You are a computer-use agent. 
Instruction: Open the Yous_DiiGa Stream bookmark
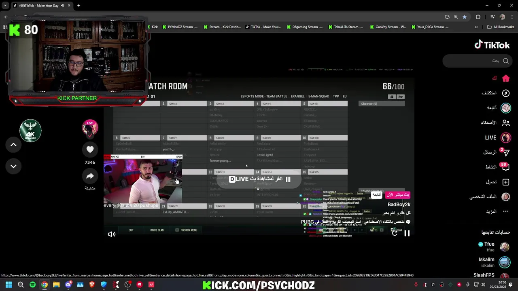point(430,27)
